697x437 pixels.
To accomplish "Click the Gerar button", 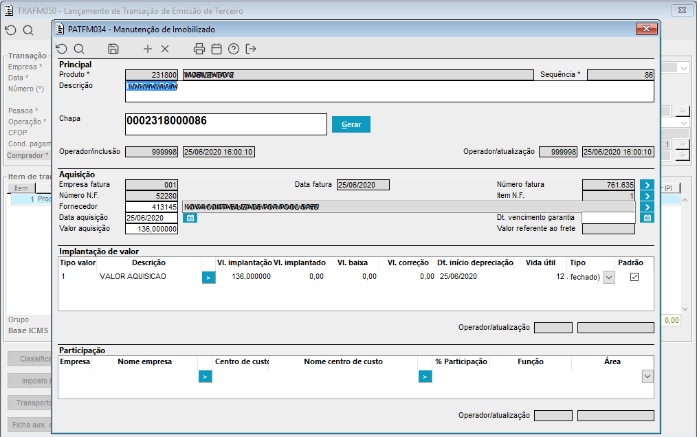I will [x=351, y=124].
